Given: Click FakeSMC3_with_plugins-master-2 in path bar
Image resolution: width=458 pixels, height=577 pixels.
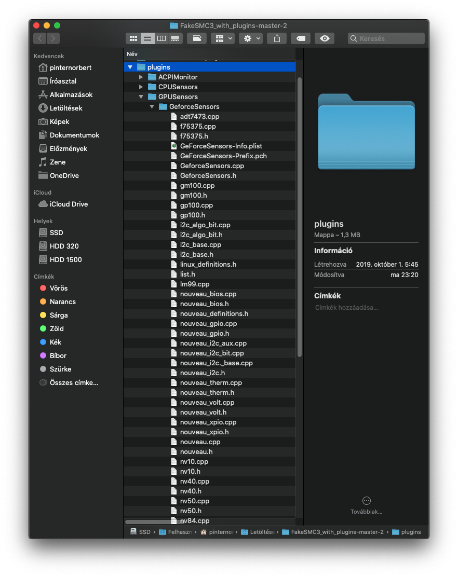Looking at the screenshot, I should (x=333, y=532).
